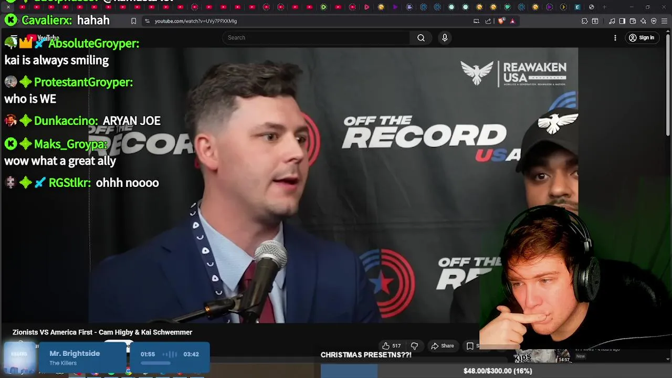The width and height of the screenshot is (672, 378).
Task: Click the VPN shield icon in toolbar
Action: tap(654, 21)
